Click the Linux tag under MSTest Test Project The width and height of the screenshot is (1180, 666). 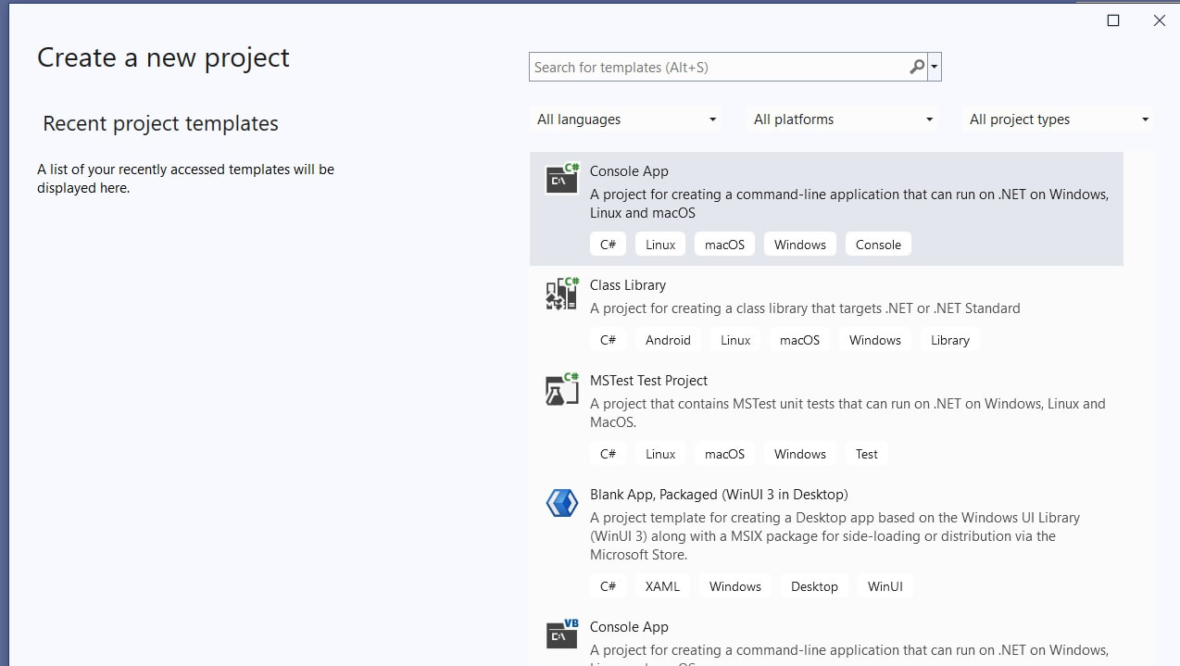pos(660,454)
